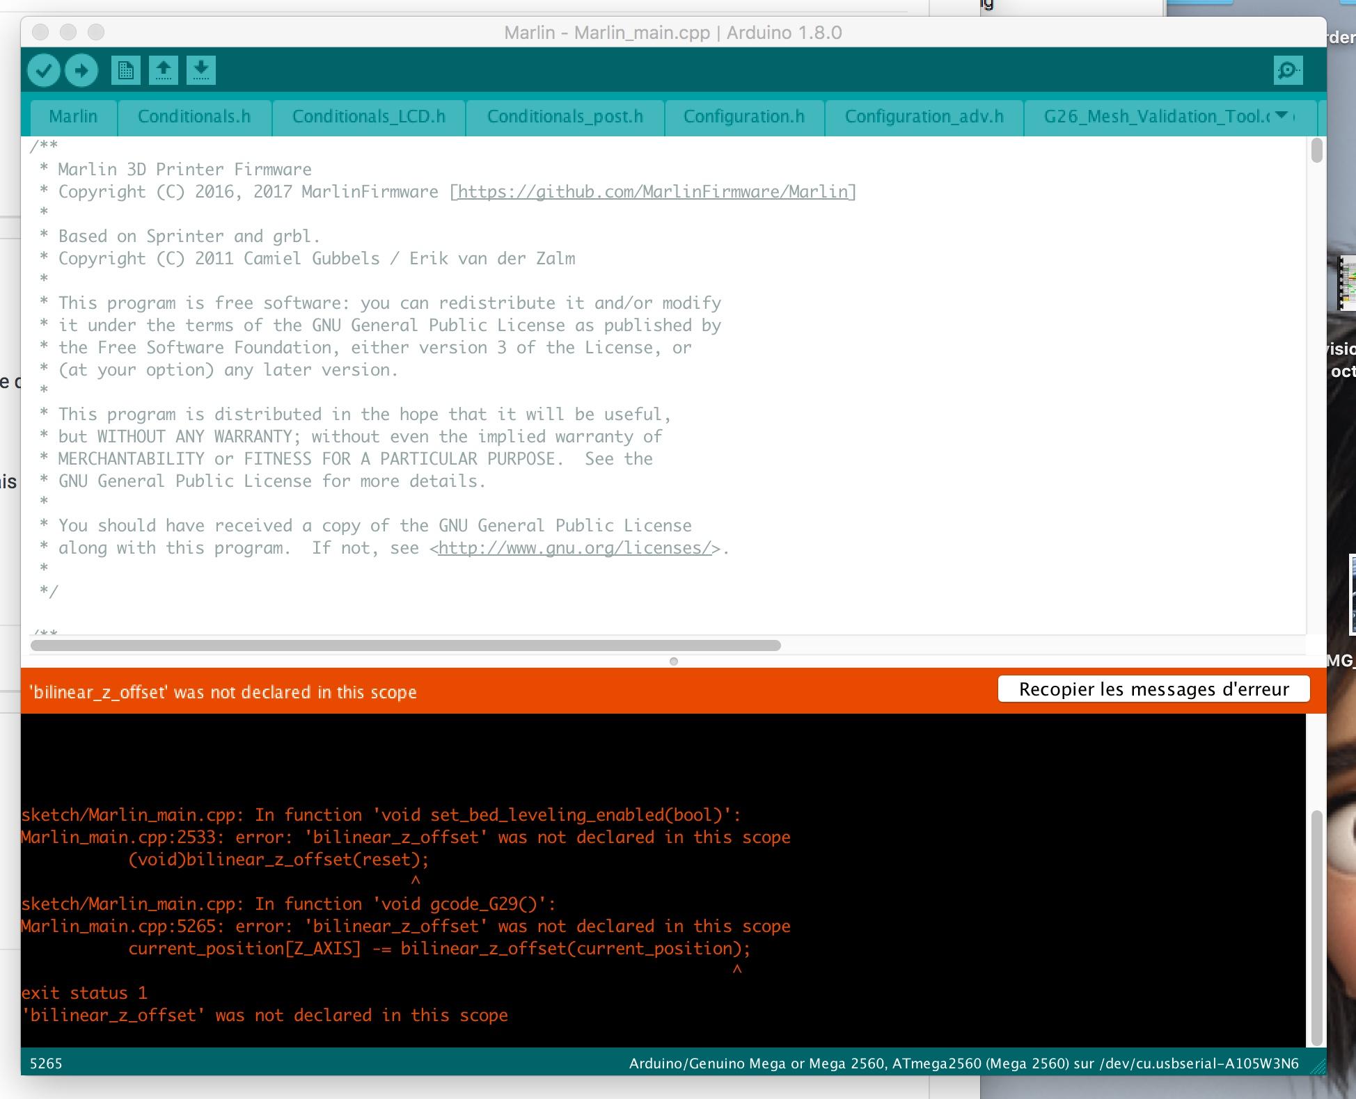The width and height of the screenshot is (1356, 1099).
Task: Click the Save sketch down-arrow icon
Action: coord(201,70)
